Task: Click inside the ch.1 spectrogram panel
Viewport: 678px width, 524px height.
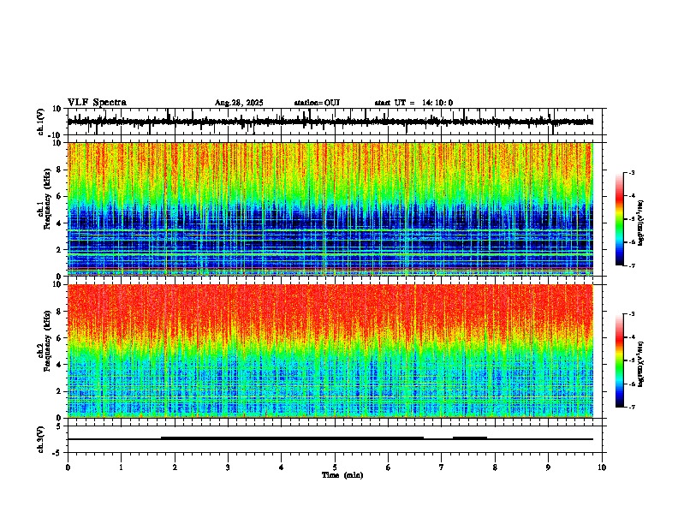Action: coord(330,209)
